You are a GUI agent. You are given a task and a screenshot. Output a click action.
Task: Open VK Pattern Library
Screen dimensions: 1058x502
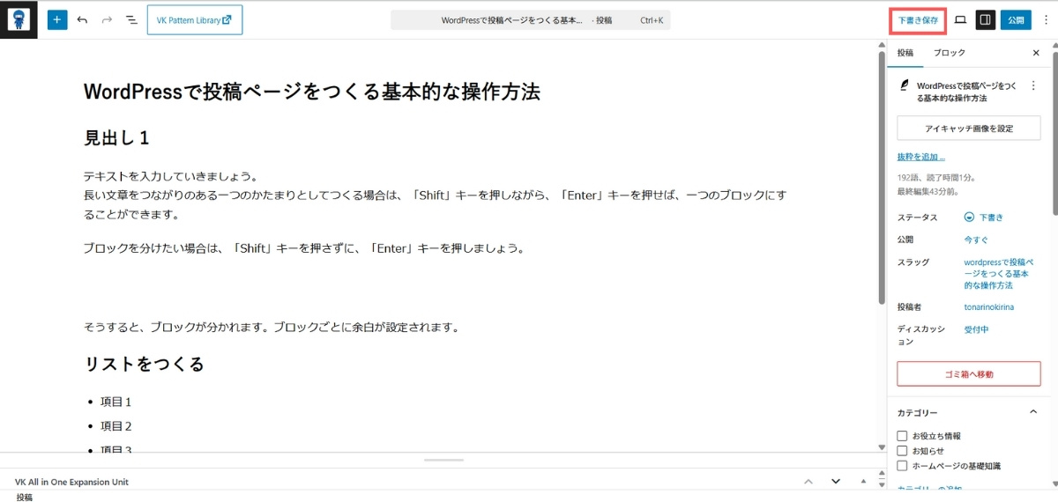click(195, 19)
